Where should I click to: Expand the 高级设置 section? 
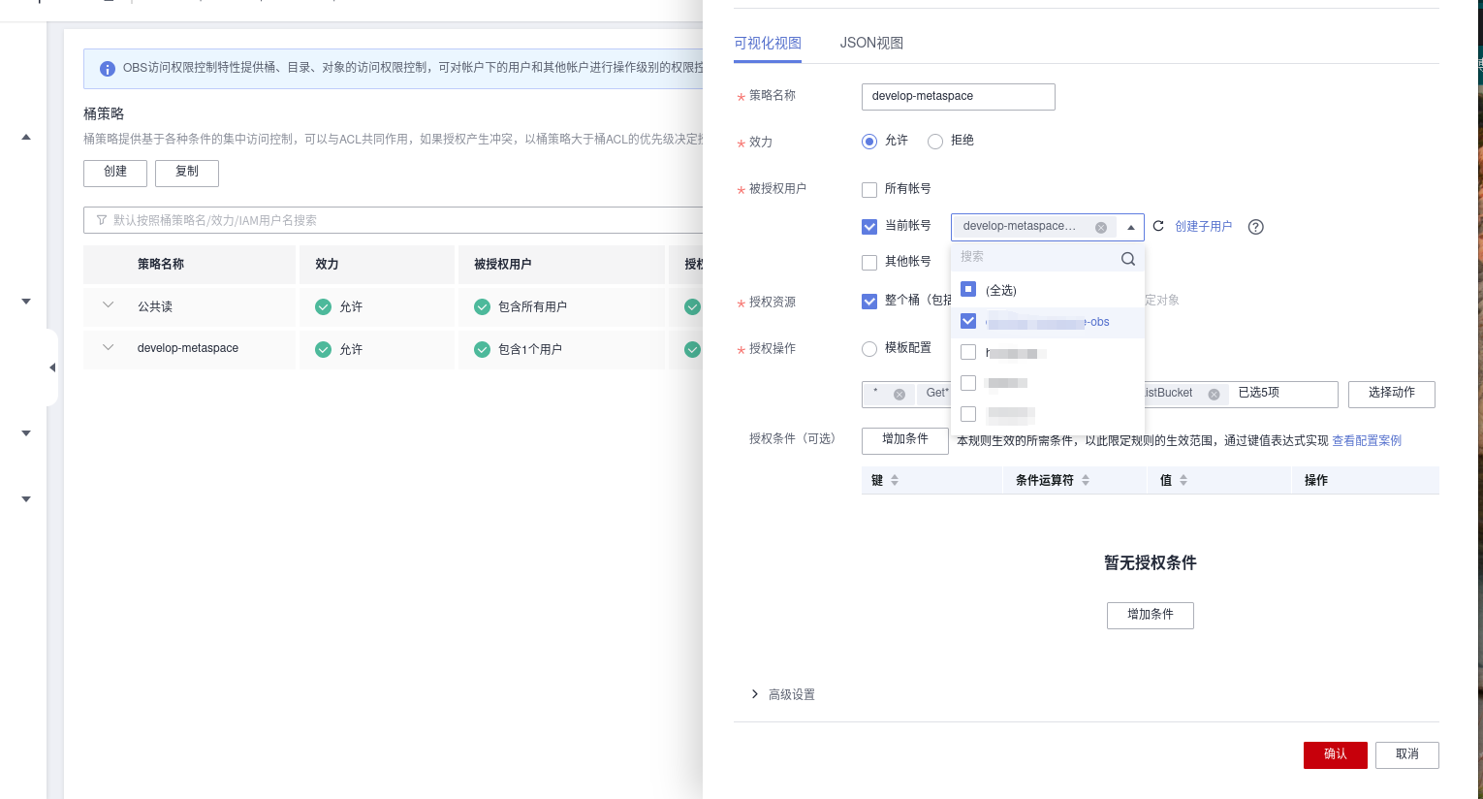(x=782, y=694)
